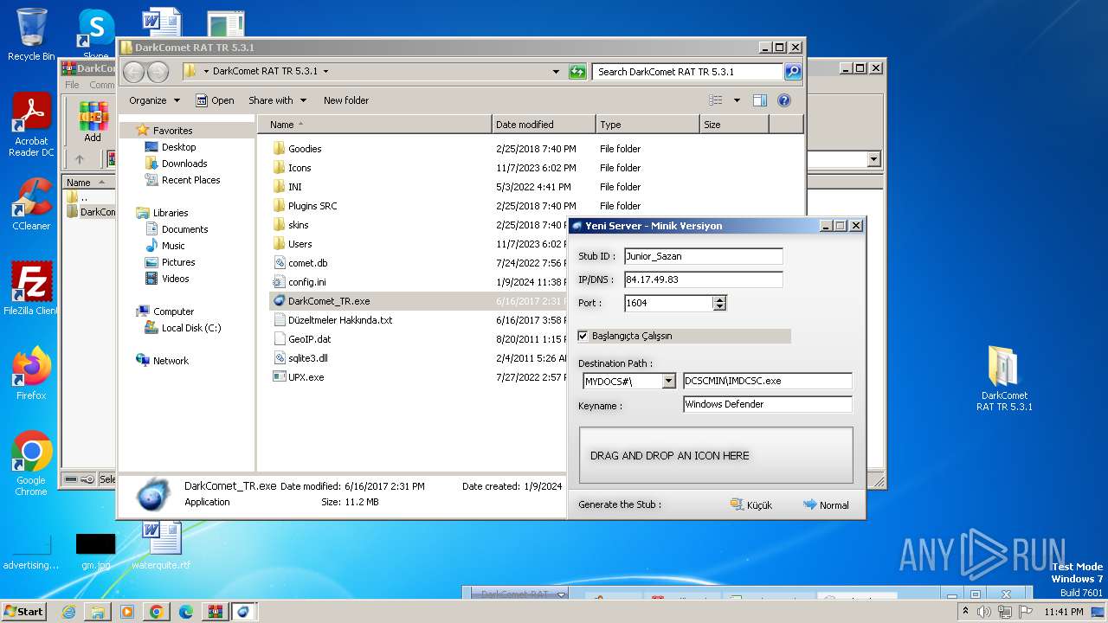Open the Explorer address bar history dropdown

(x=556, y=72)
